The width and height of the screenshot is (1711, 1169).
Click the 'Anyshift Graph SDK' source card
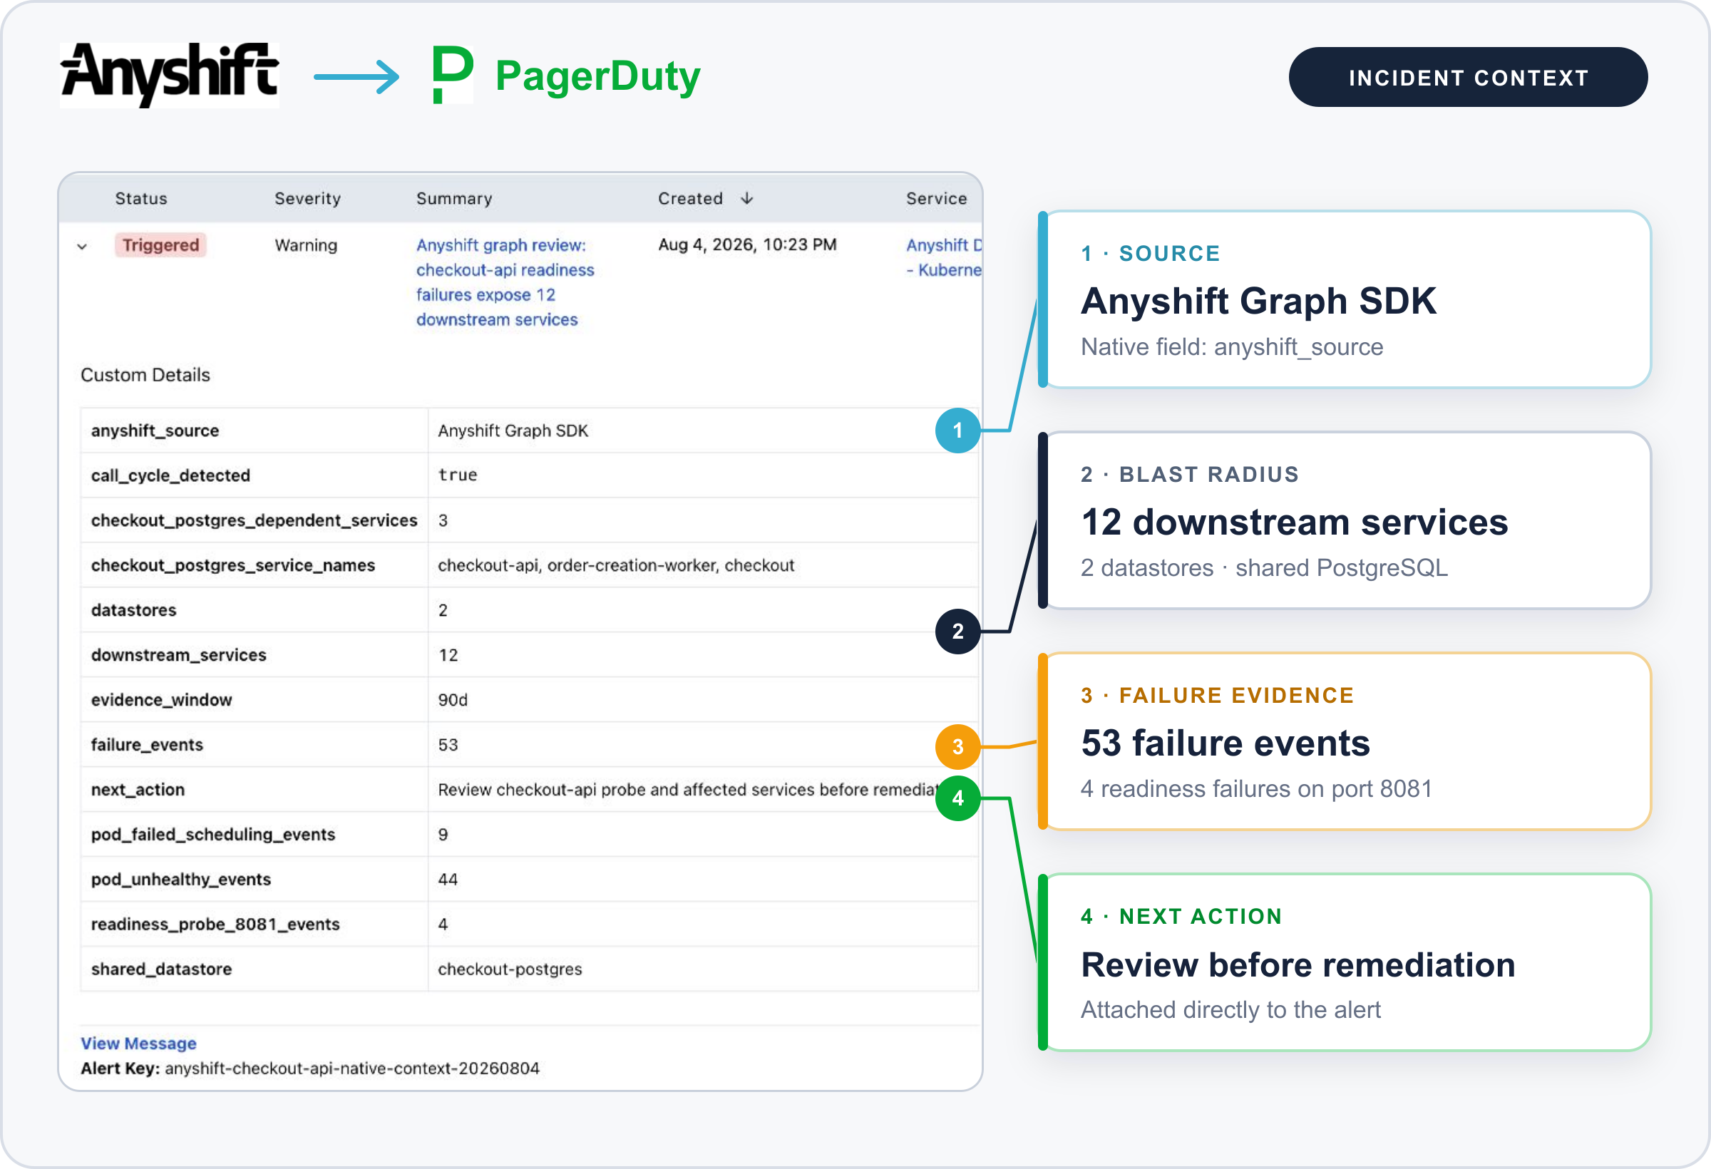tap(1345, 299)
